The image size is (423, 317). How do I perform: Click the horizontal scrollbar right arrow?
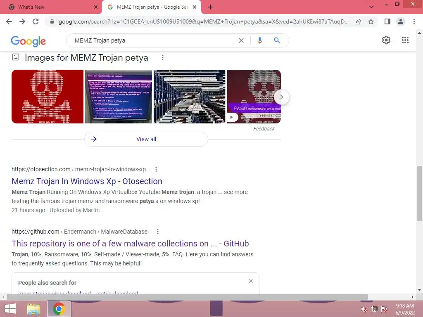[413, 297]
